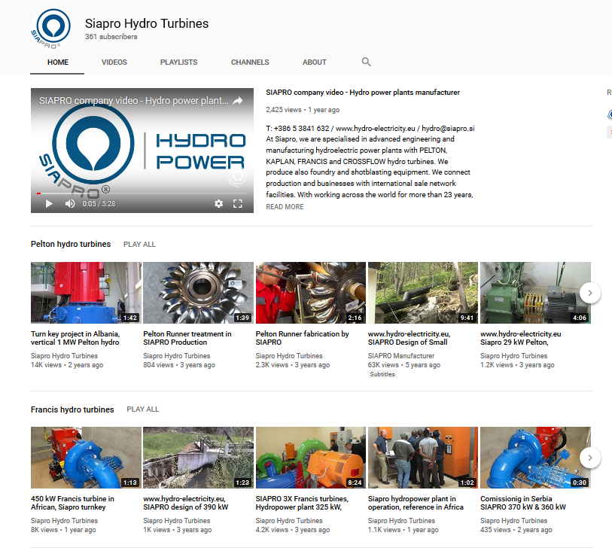This screenshot has width=612, height=557.
Task: Click '2,425 views • 1 year ago' text
Action: (303, 110)
